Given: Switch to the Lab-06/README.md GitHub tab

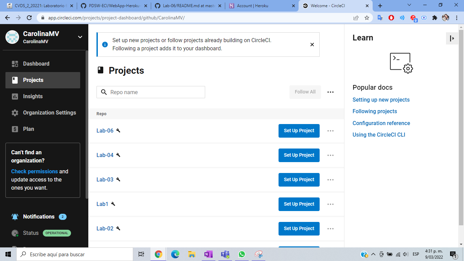Looking at the screenshot, I should click(187, 6).
